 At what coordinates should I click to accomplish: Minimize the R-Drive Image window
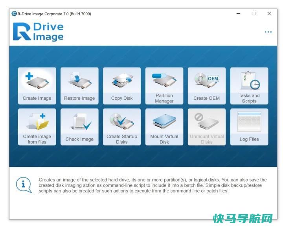tap(238, 14)
